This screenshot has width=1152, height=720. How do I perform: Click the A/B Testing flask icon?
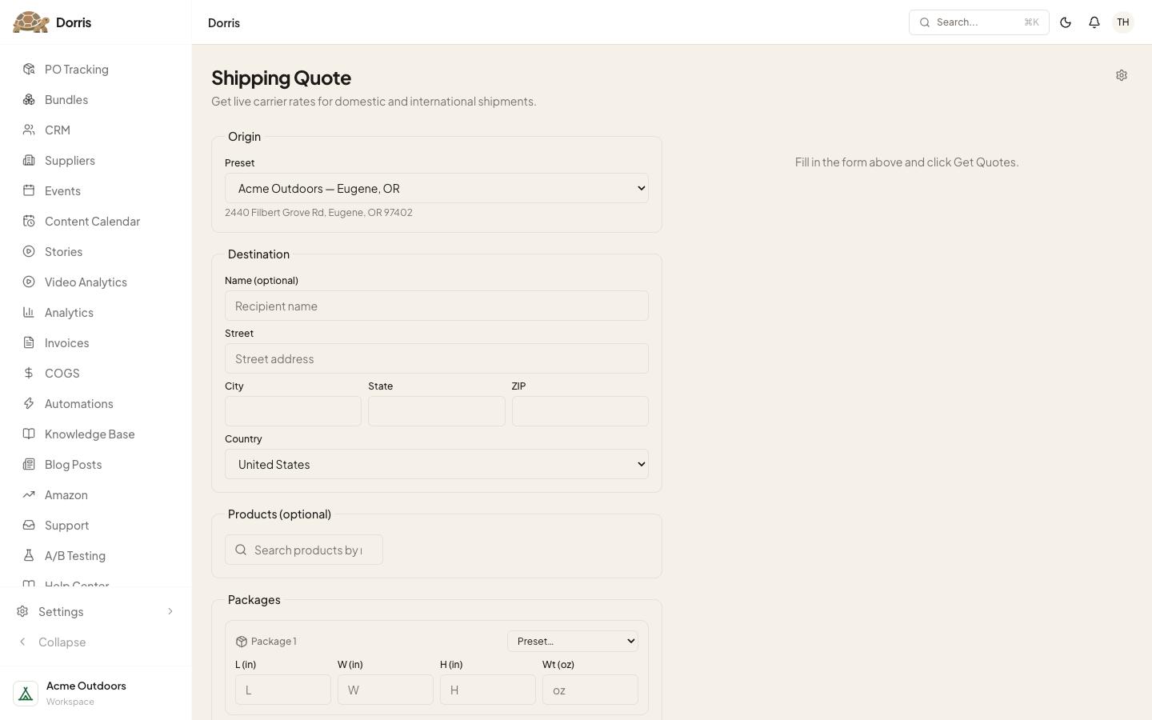(29, 555)
